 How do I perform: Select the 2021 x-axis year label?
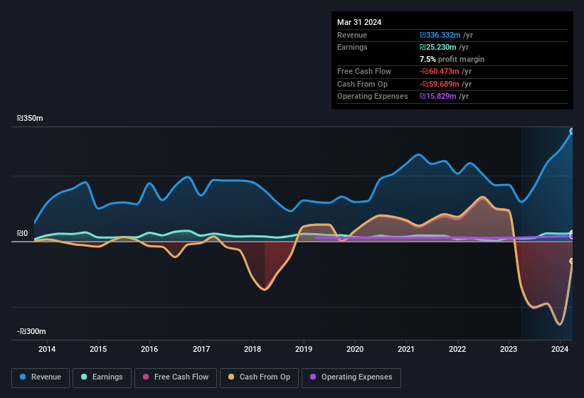click(x=406, y=349)
